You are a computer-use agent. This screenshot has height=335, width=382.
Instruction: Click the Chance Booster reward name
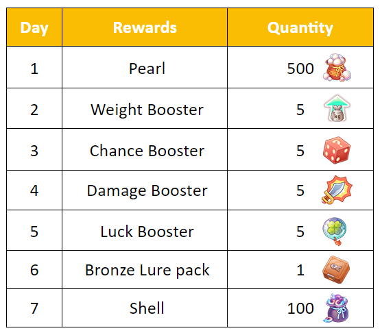147,151
